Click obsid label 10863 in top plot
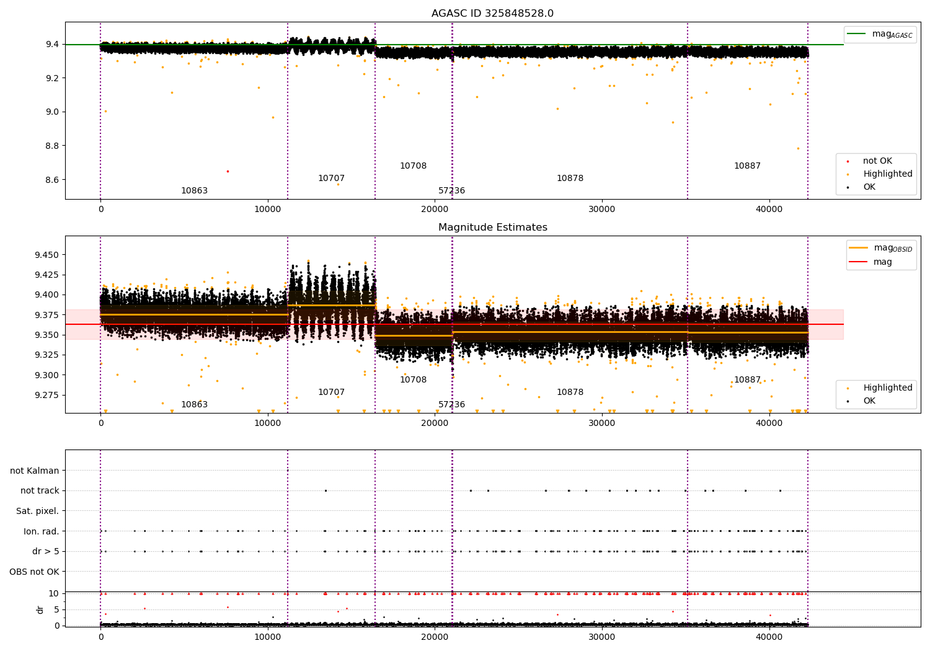Screen dimensions: 930x651 point(194,191)
